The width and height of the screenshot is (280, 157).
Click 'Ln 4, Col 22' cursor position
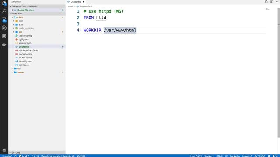coord(196,156)
